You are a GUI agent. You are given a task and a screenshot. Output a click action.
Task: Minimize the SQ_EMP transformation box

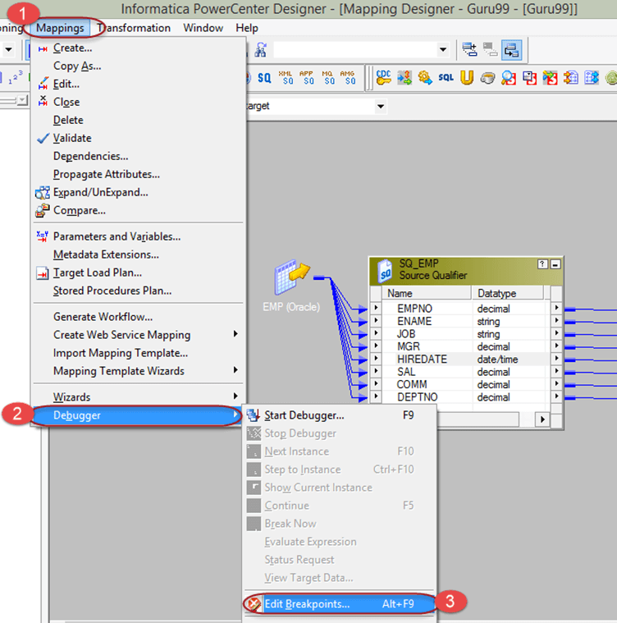coord(555,263)
